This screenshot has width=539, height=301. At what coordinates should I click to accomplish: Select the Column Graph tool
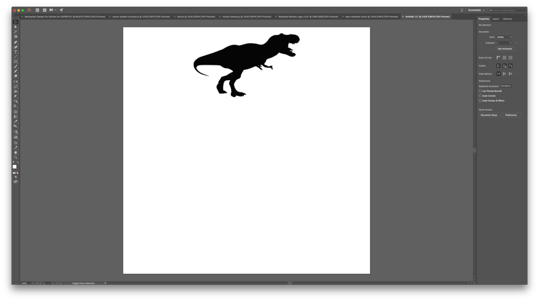[x=15, y=137]
